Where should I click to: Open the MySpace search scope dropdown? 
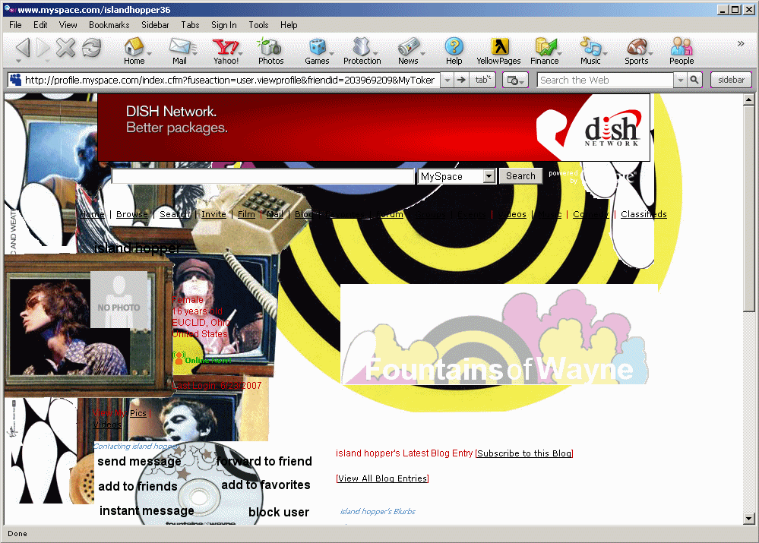point(489,176)
